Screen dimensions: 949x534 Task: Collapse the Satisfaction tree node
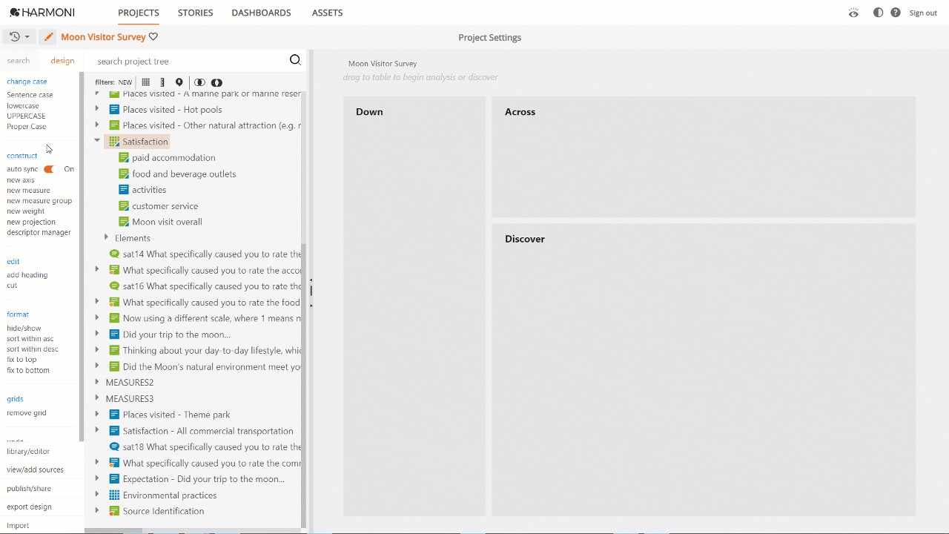click(97, 140)
